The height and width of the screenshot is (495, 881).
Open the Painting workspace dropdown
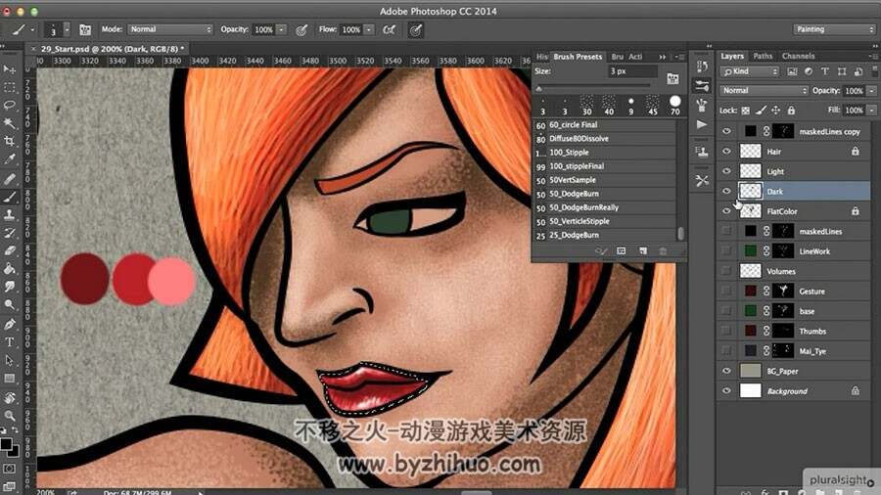click(834, 29)
